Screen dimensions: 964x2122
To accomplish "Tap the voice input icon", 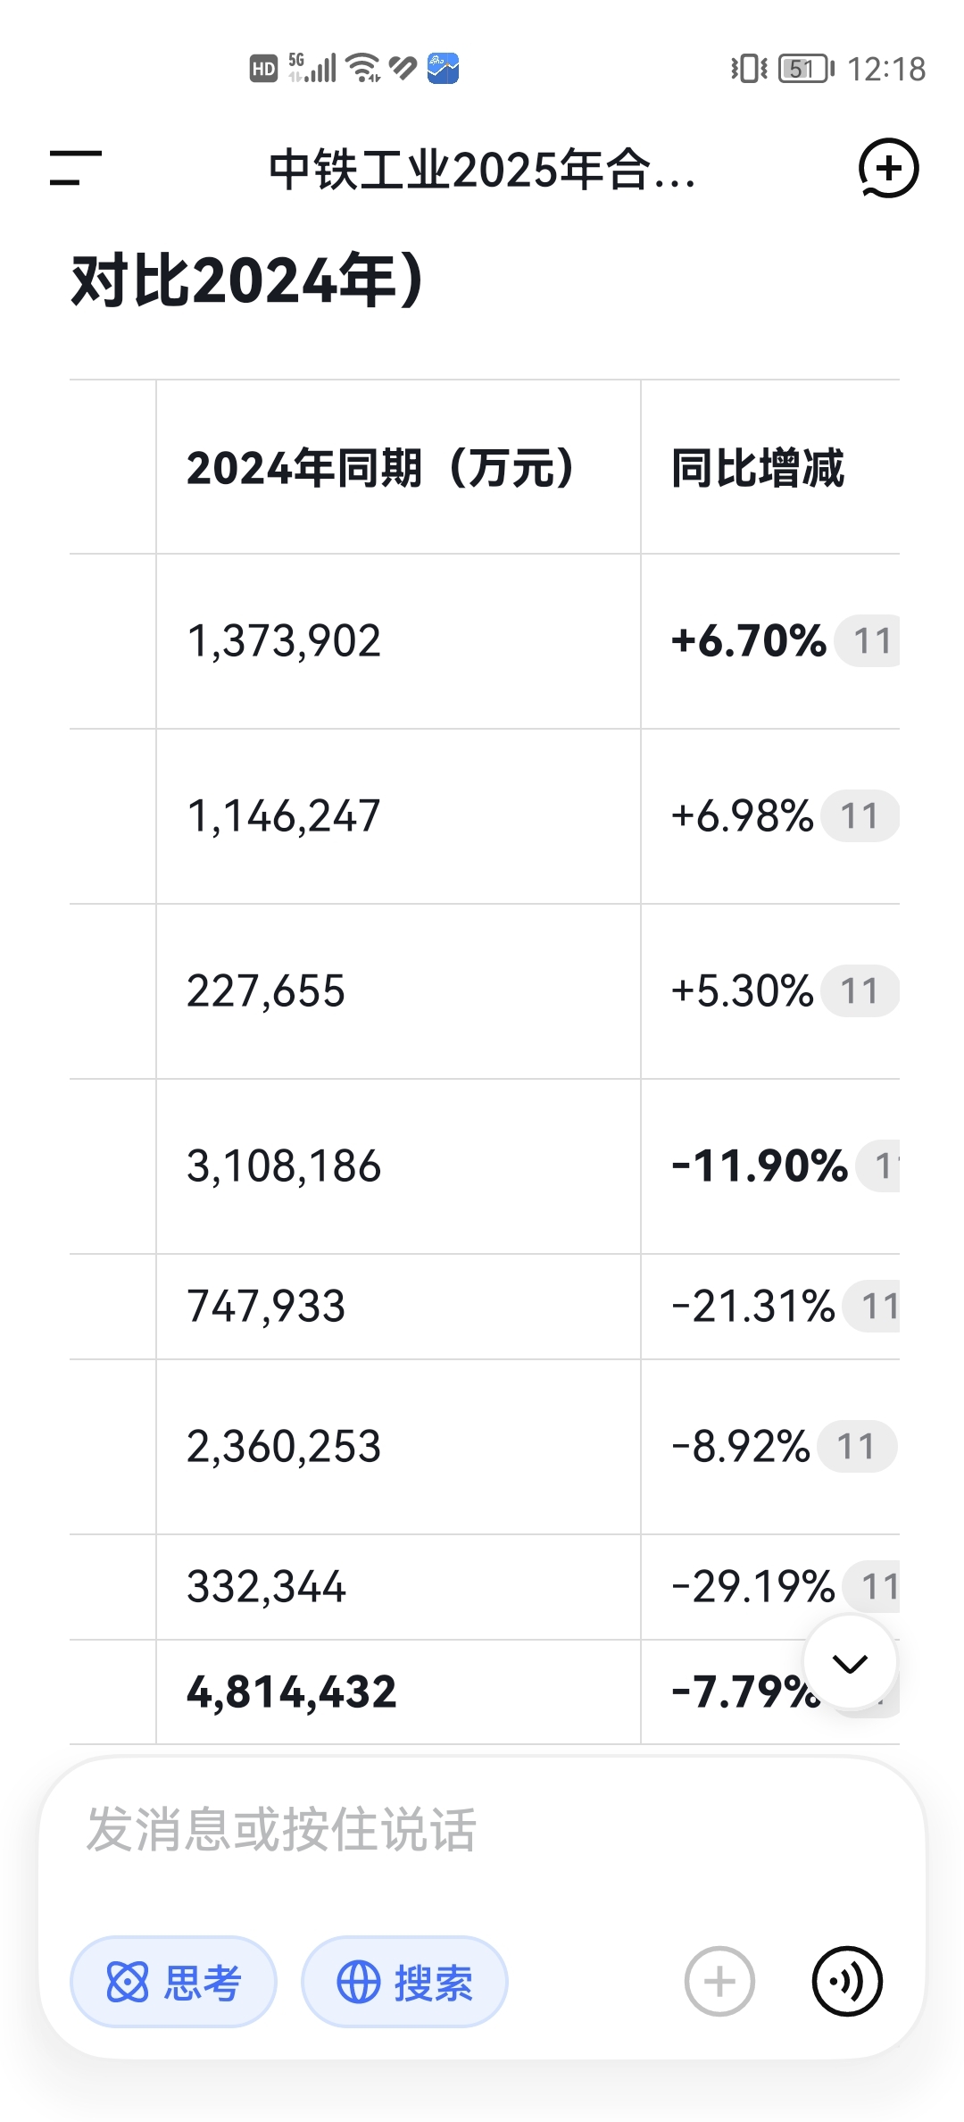I will [x=847, y=1981].
